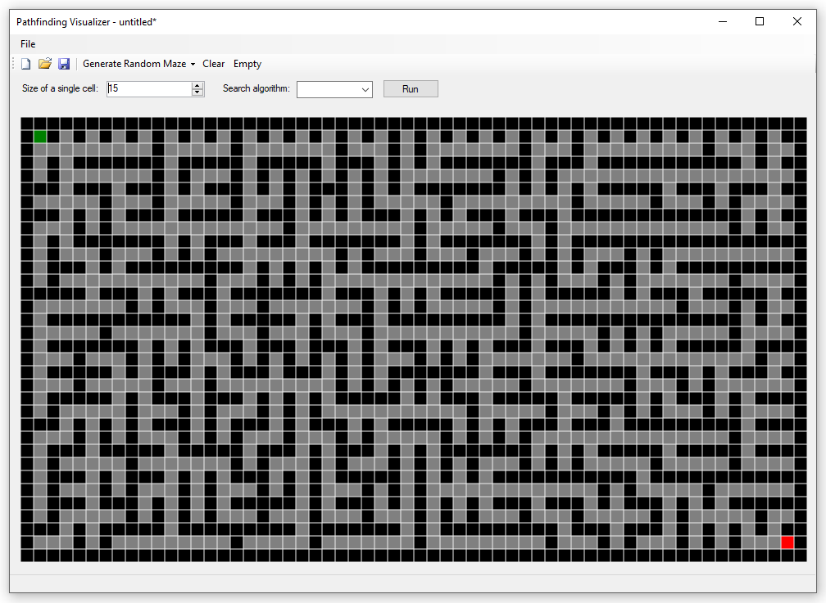Click the Open folder icon
Image resolution: width=826 pixels, height=603 pixels.
[x=45, y=63]
